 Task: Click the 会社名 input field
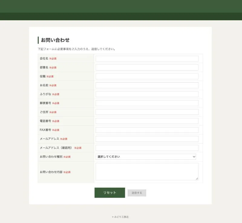pos(147,59)
